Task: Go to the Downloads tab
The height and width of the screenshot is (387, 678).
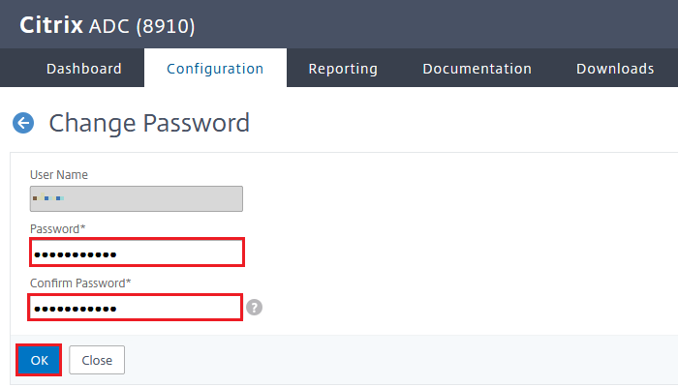Action: [615, 69]
